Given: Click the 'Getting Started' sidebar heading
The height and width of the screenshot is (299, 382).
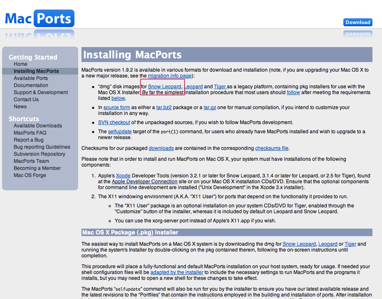Looking at the screenshot, I should [x=33, y=57].
